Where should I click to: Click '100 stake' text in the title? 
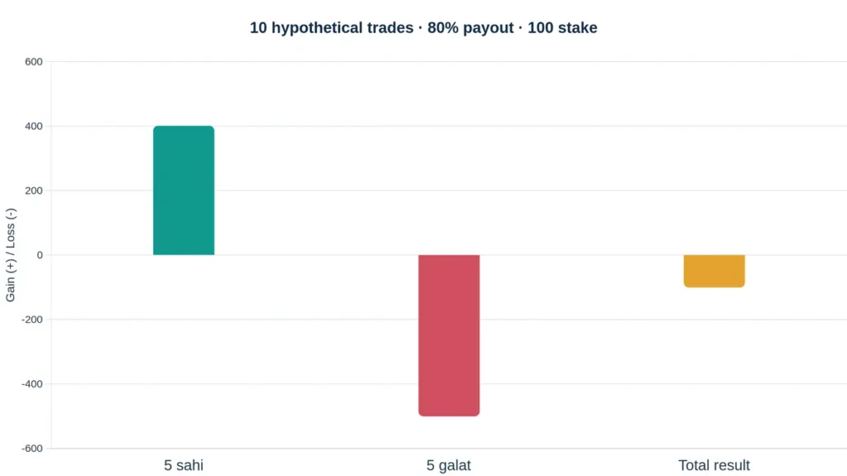click(562, 28)
